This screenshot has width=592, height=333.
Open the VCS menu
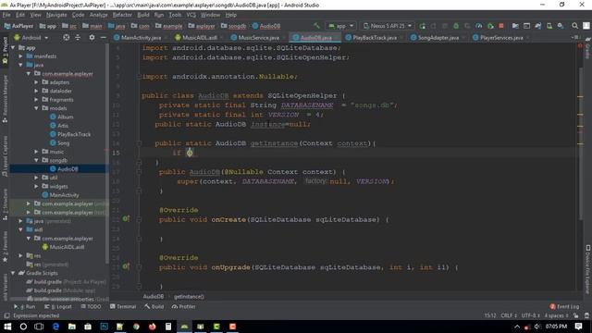click(191, 15)
